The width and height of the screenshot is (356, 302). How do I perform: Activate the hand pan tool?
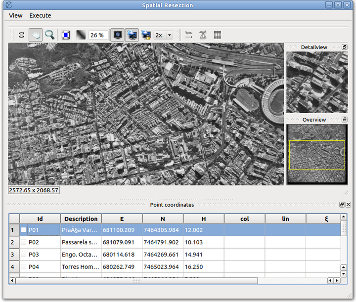pyautogui.click(x=35, y=35)
